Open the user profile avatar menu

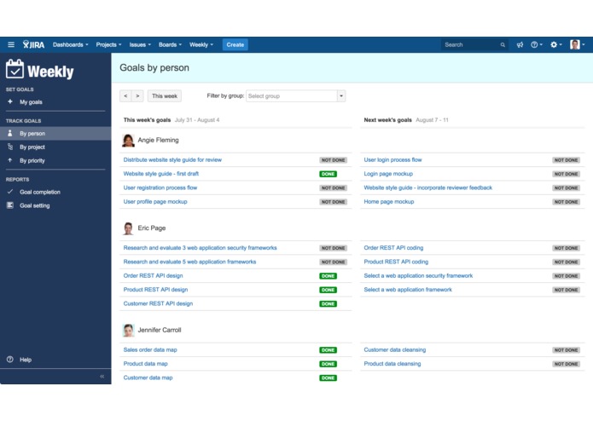578,44
